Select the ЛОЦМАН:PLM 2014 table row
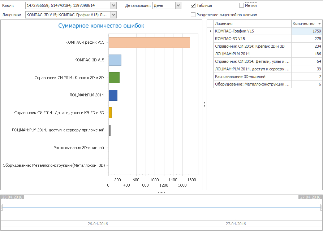The image size is (323, 231). click(252, 54)
